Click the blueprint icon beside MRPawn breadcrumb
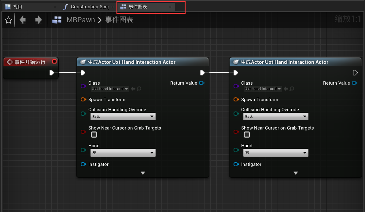This screenshot has height=212, width=365. tap(57, 20)
